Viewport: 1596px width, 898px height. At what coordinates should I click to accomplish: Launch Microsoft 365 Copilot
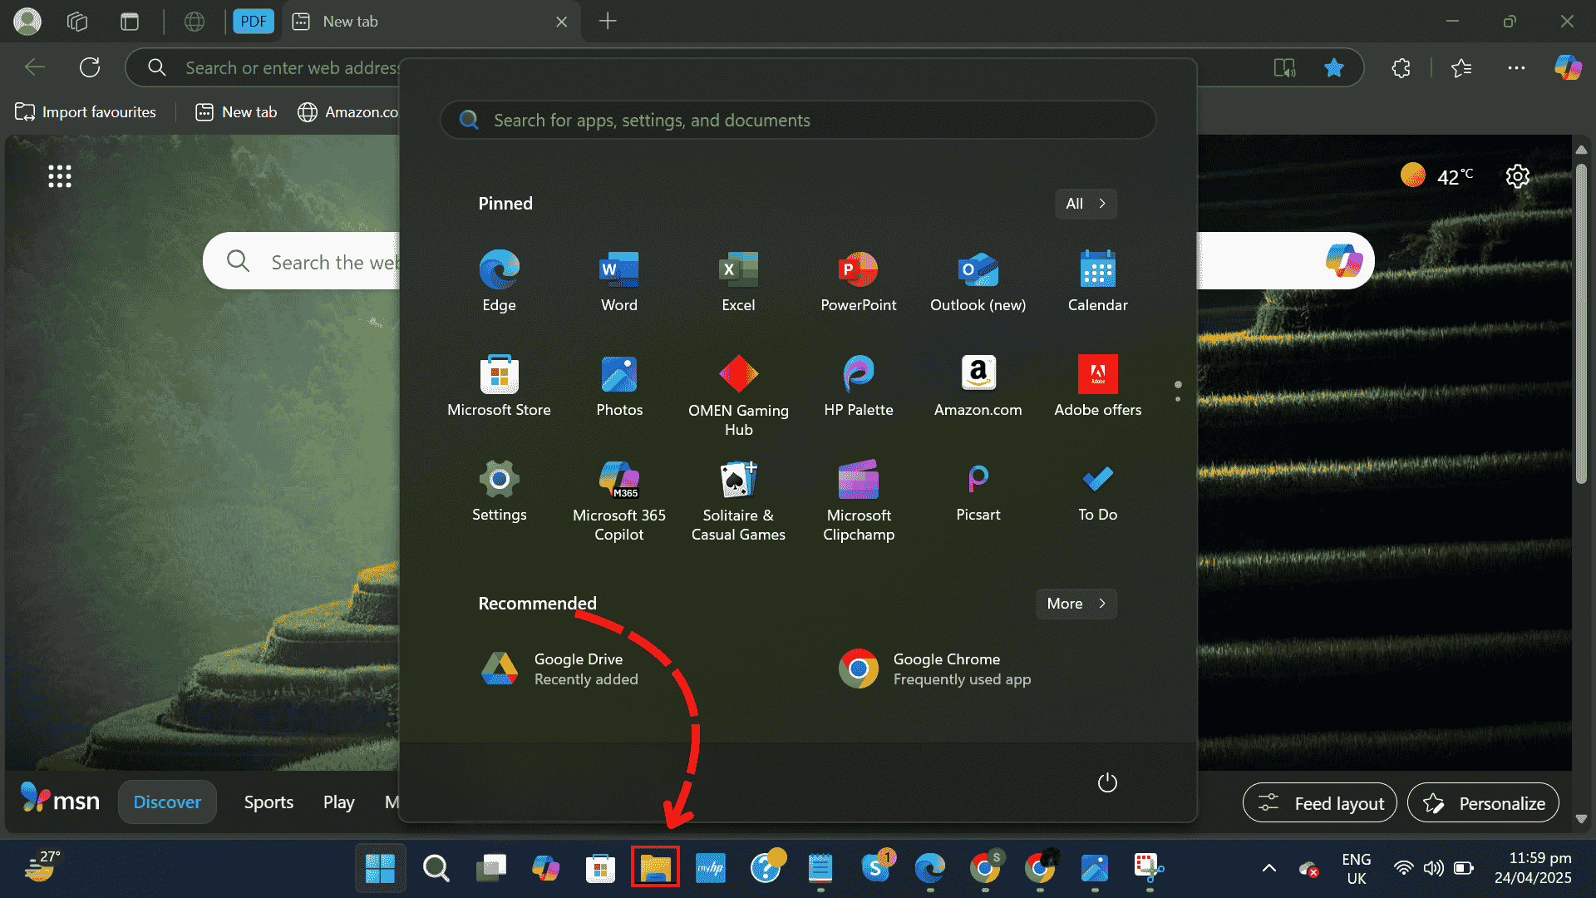[619, 501]
